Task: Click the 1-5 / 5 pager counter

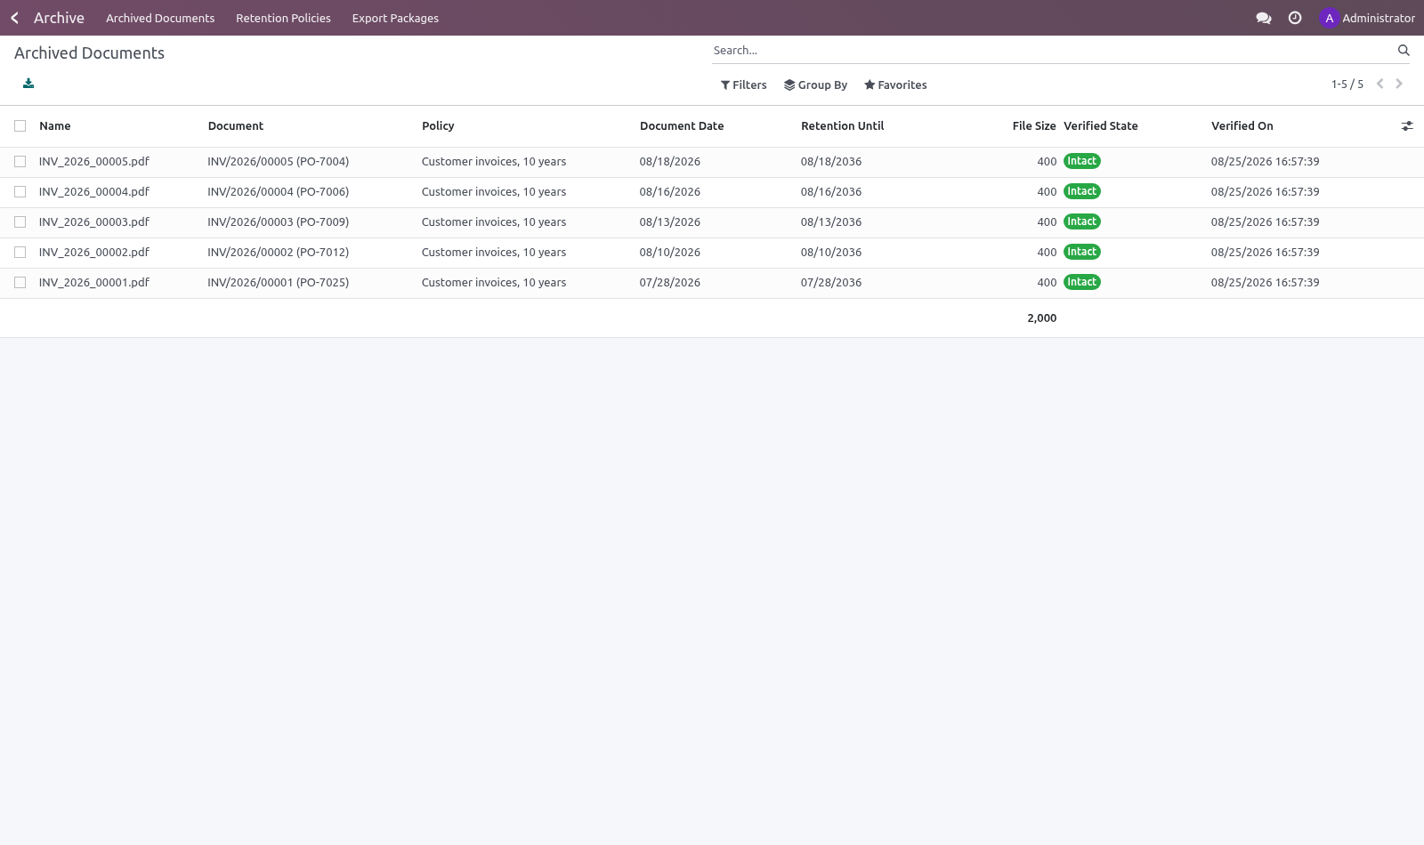Action: click(x=1347, y=84)
